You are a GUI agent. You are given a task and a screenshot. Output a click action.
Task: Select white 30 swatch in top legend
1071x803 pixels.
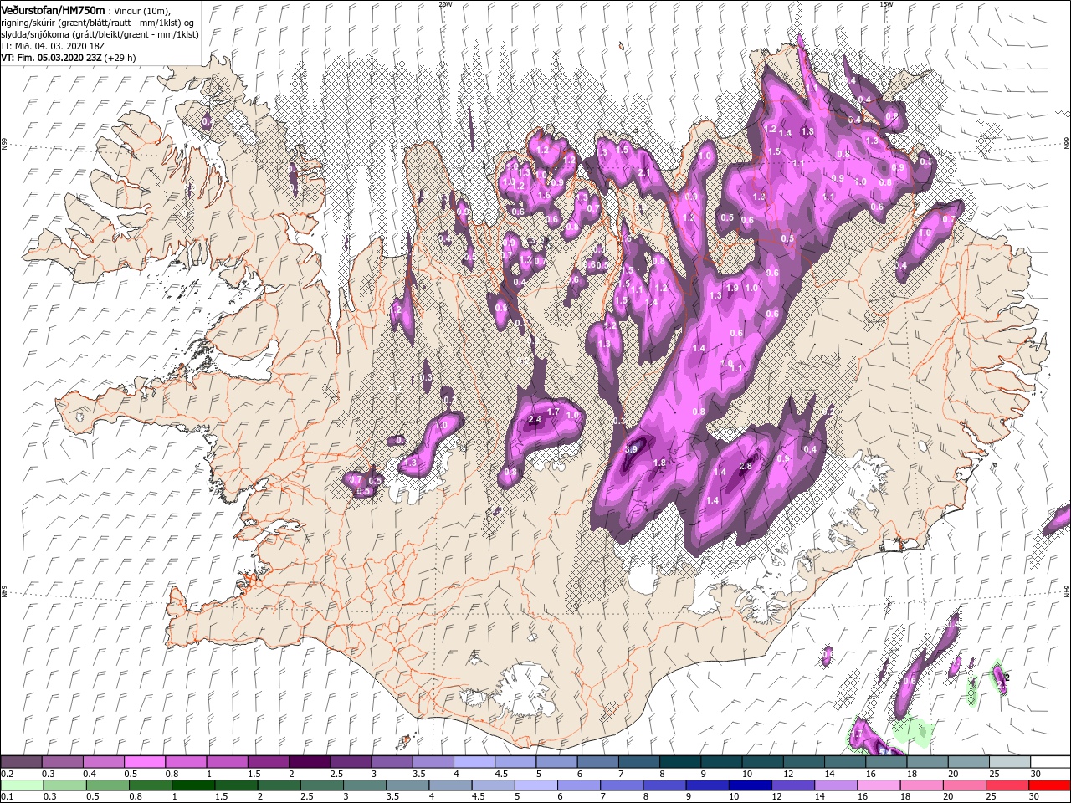1050,762
